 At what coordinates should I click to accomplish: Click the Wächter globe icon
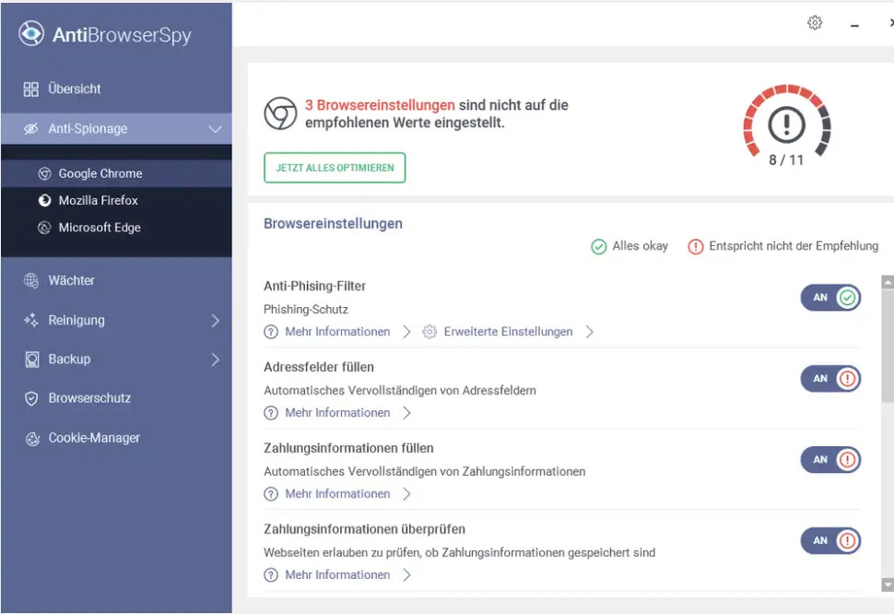(31, 280)
